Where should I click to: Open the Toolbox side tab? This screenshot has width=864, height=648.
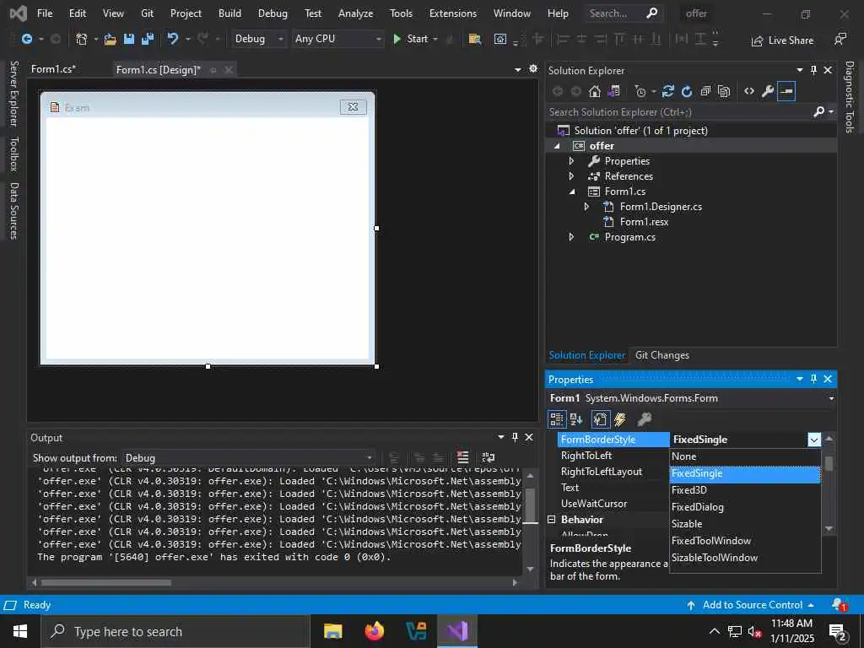[14, 154]
